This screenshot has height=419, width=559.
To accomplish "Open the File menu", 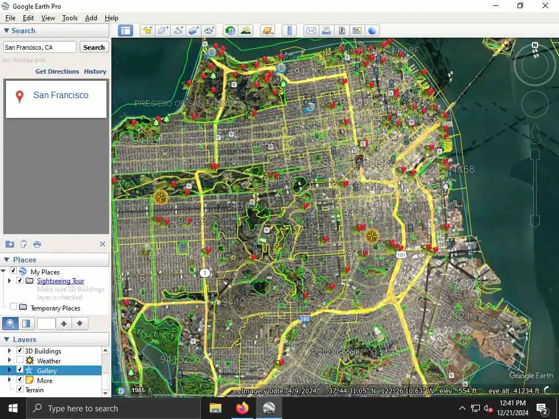I will click(10, 18).
